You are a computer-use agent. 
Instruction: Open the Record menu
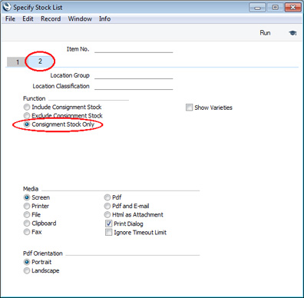click(x=51, y=18)
